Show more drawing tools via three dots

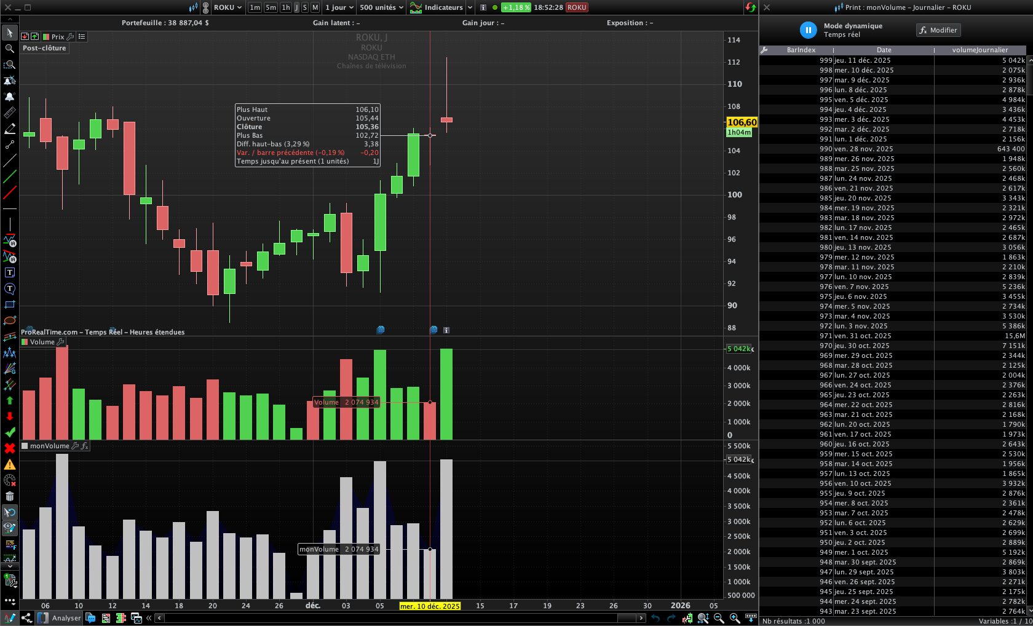[10, 601]
